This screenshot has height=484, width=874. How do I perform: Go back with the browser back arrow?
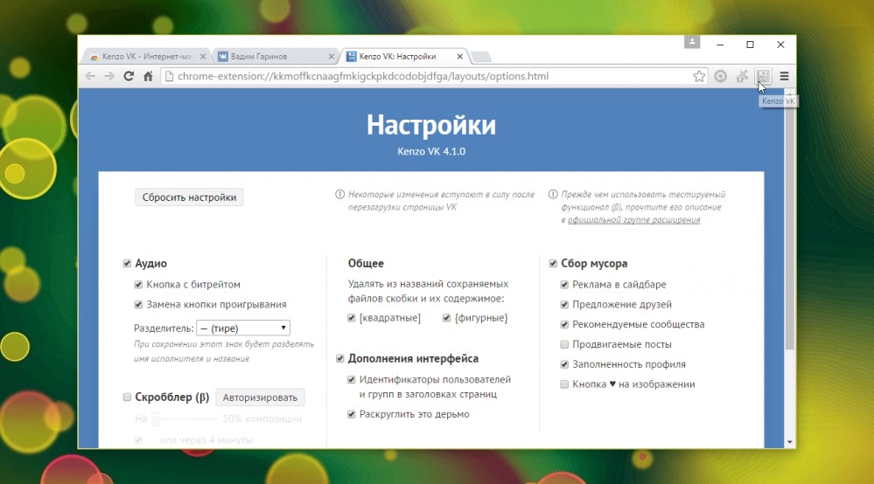(90, 76)
